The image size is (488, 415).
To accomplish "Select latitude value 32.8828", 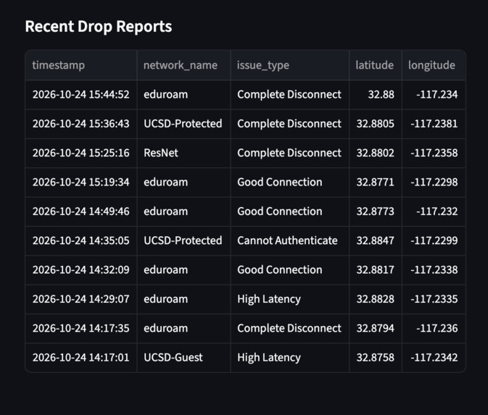I will click(376, 299).
